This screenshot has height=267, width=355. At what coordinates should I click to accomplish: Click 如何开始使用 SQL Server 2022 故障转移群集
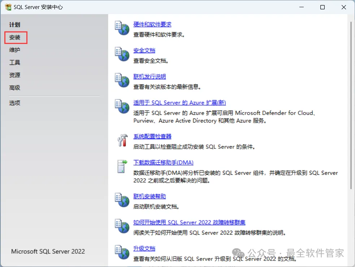coord(189,223)
